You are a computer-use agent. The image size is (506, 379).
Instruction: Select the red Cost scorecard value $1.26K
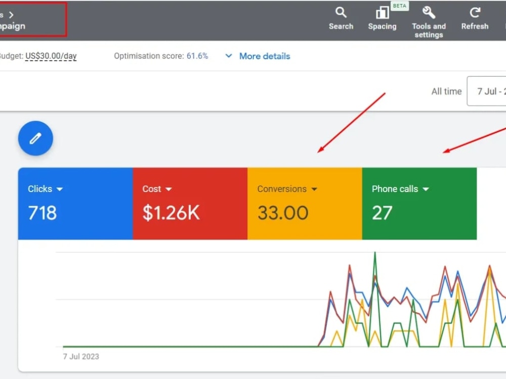pos(171,213)
